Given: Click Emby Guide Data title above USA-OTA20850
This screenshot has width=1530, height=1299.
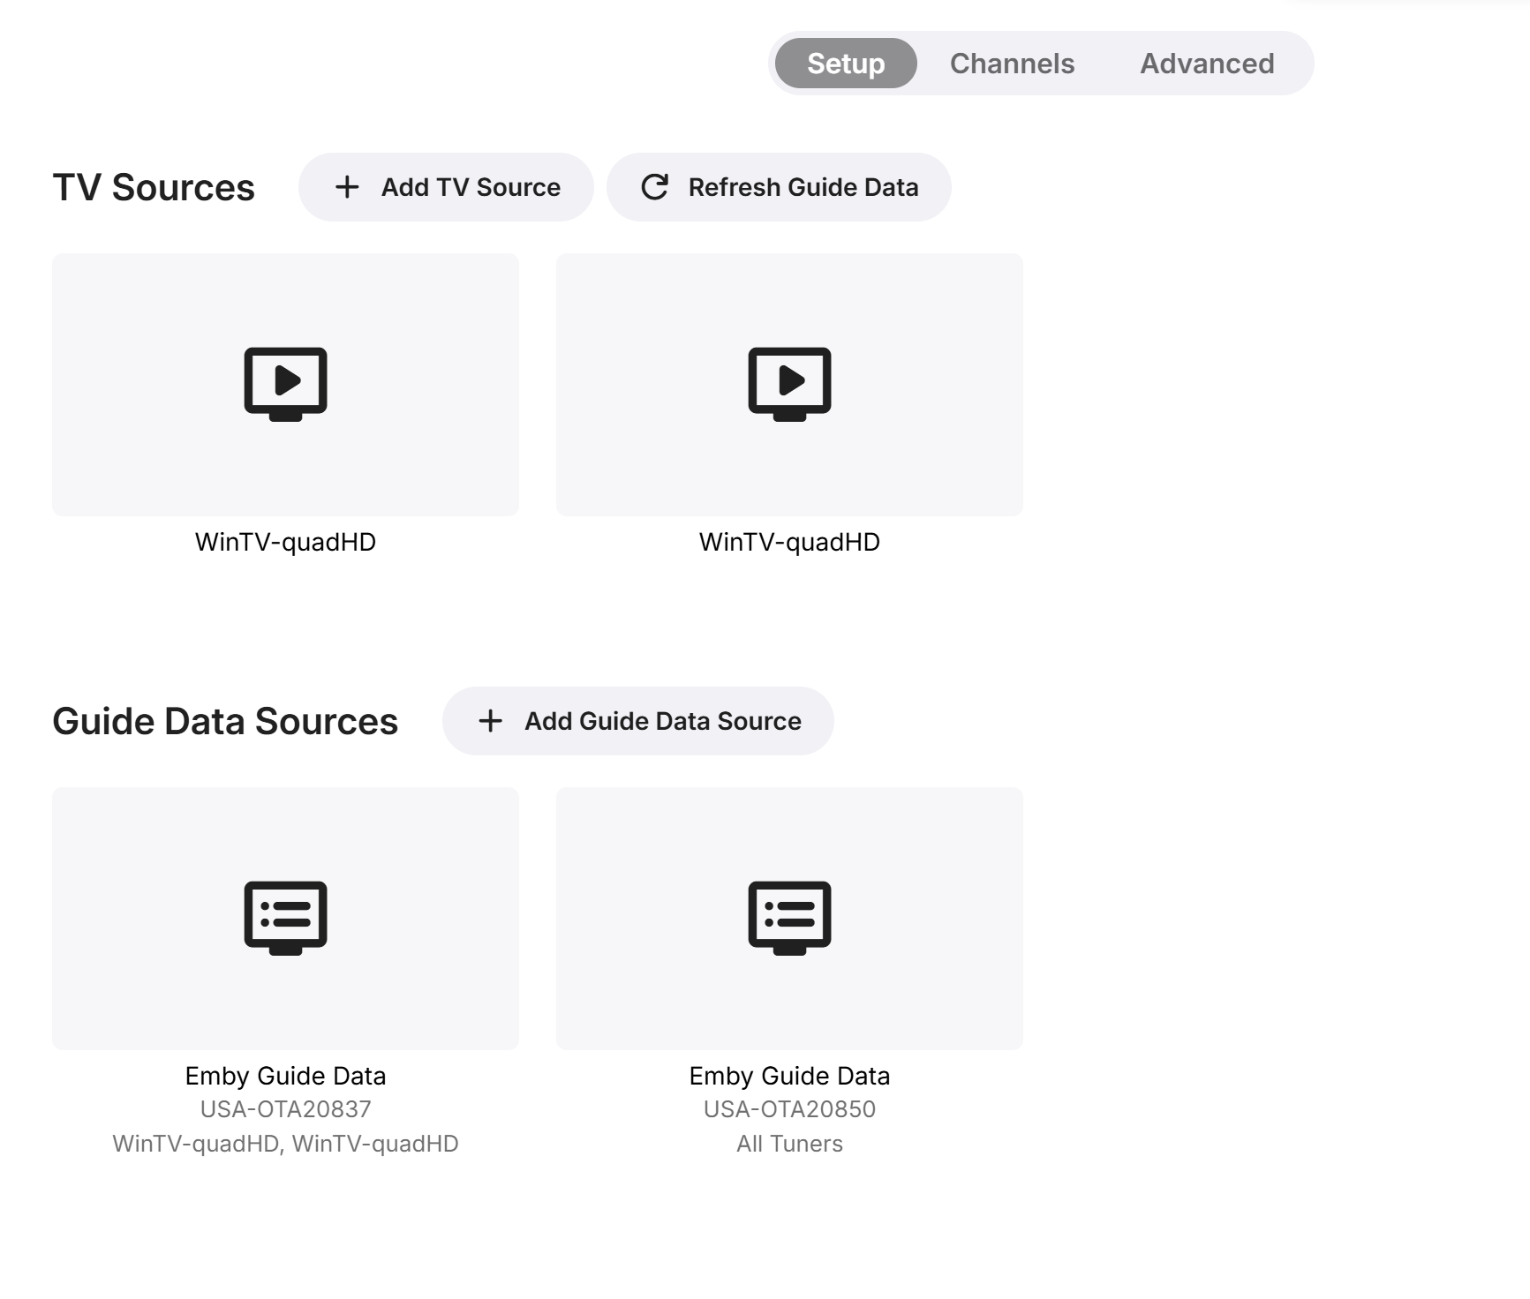Looking at the screenshot, I should click(x=789, y=1076).
